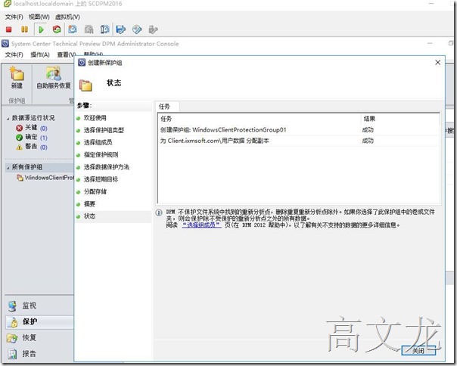The image size is (457, 366).
Task: Open the 虚拟机(V) menu
Action: [x=67, y=17]
